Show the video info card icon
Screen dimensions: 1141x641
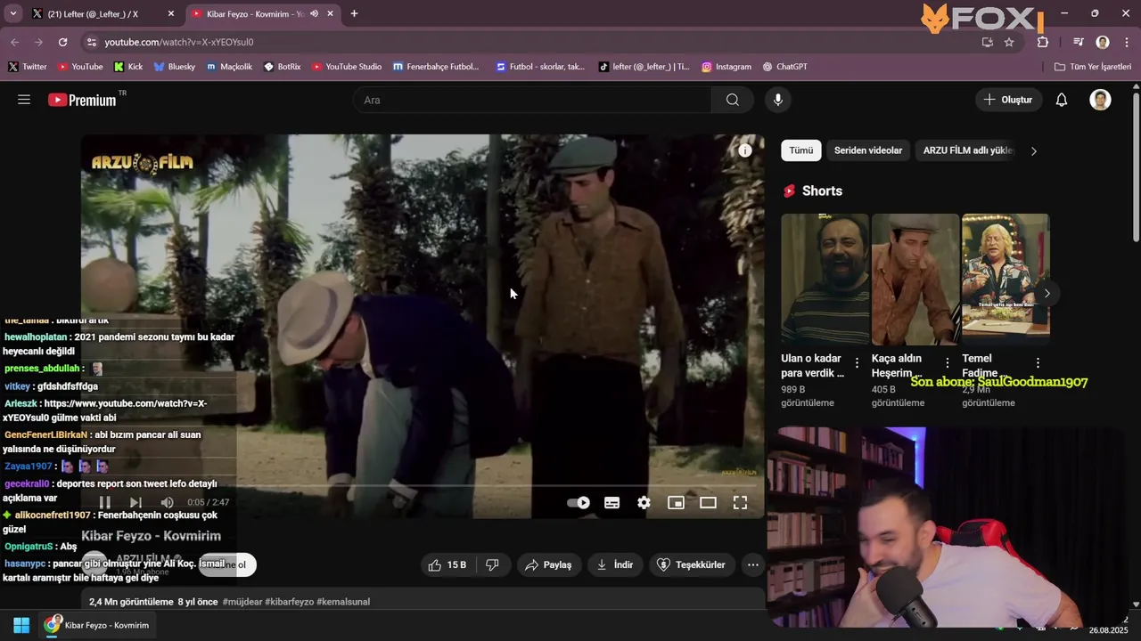coord(745,150)
